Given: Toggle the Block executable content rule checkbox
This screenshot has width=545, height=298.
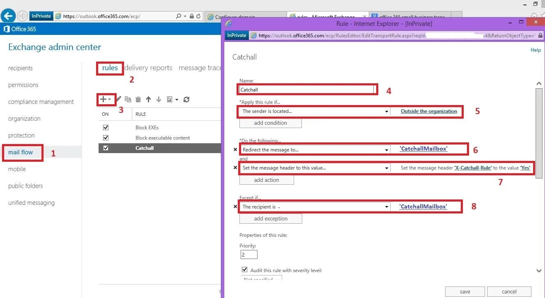Looking at the screenshot, I should [x=106, y=138].
